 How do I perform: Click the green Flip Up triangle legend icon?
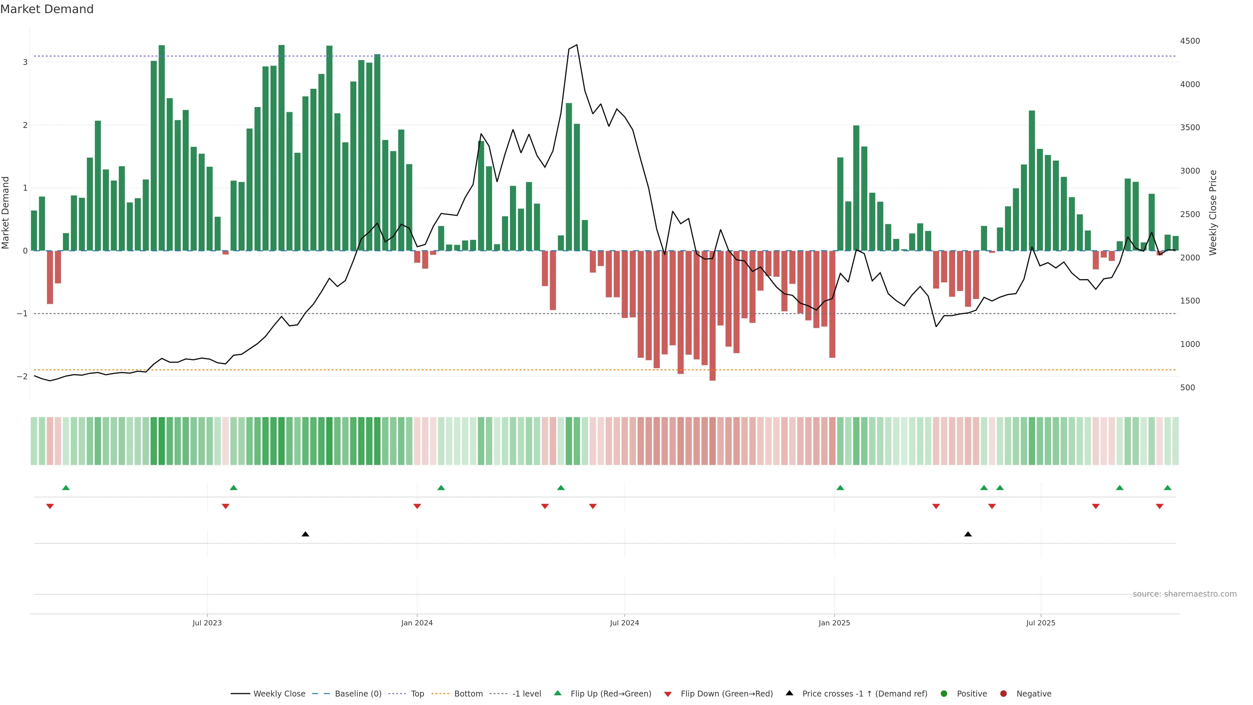coord(557,693)
